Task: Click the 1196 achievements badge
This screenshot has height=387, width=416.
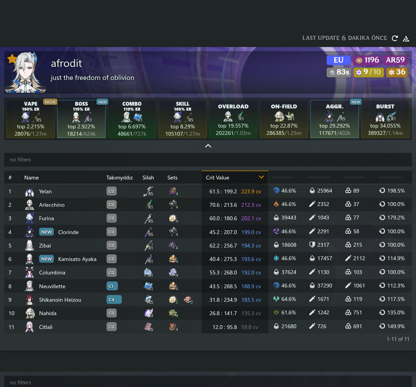Action: [x=367, y=60]
